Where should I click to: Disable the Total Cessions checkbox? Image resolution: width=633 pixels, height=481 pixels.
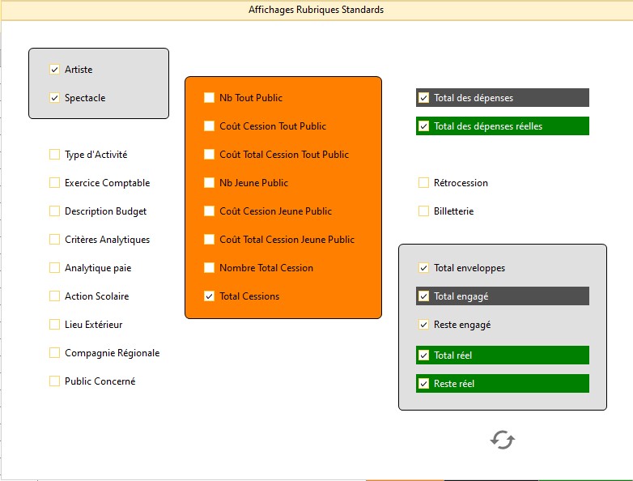(210, 296)
